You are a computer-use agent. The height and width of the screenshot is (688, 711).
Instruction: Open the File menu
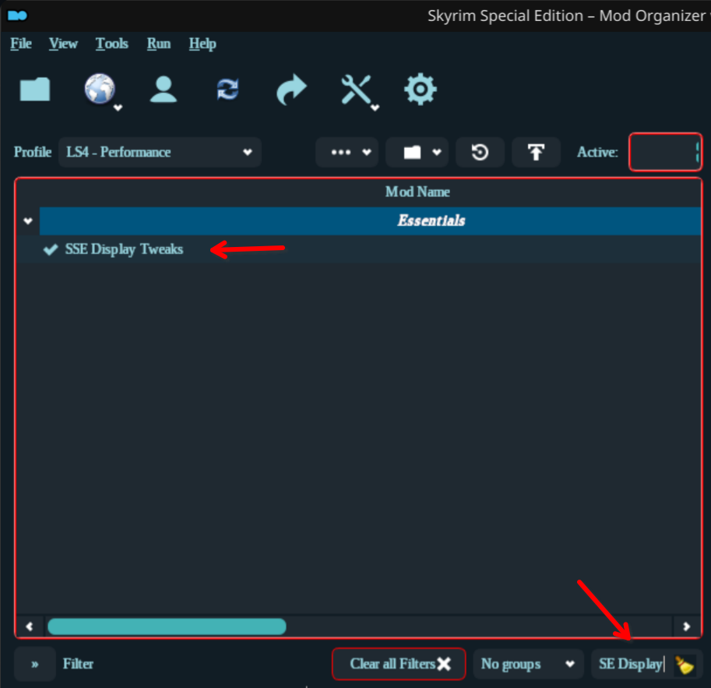pyautogui.click(x=21, y=44)
